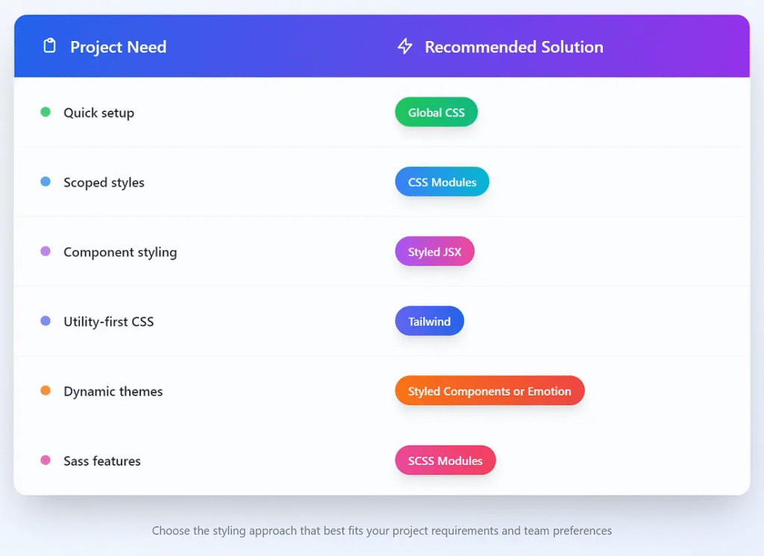
Task: Open Styled Components or Emotion badge
Action: tap(489, 391)
